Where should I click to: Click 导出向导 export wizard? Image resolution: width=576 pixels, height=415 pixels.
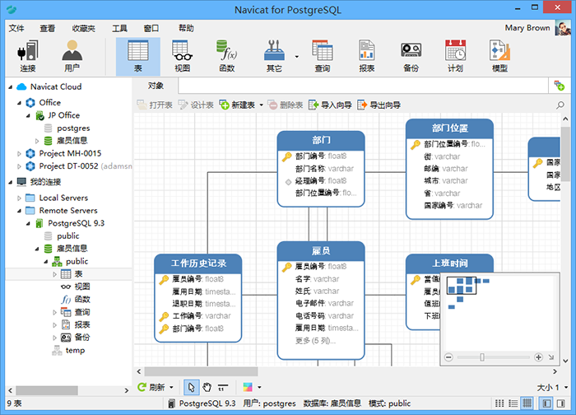pos(379,105)
